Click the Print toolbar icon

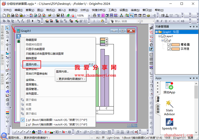[x=95, y=15]
